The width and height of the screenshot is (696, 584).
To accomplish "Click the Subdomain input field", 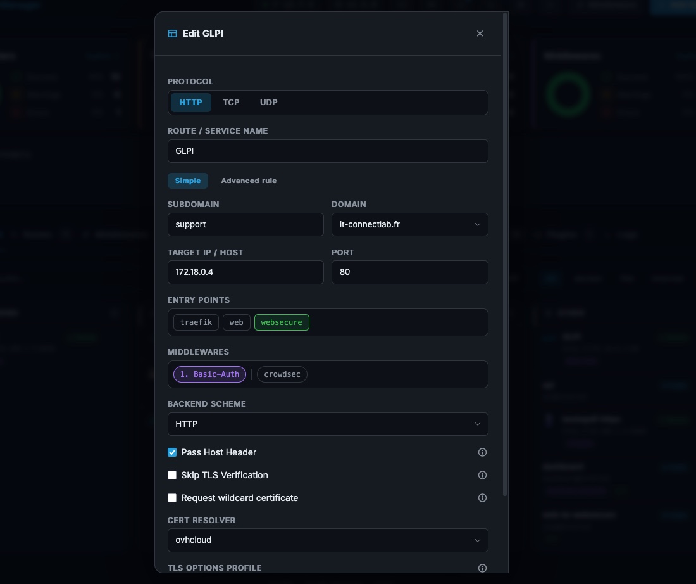I will [245, 224].
